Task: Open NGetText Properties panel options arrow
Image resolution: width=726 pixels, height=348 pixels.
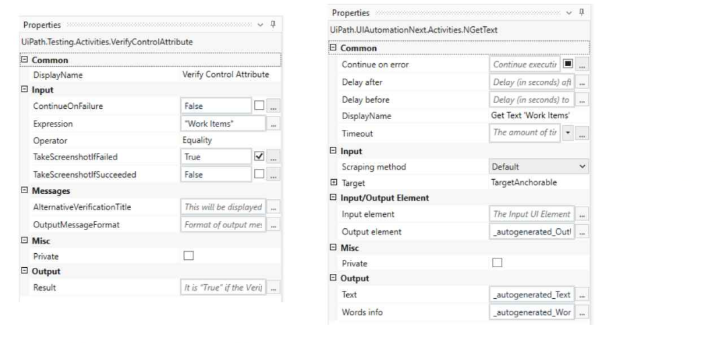Action: (569, 13)
